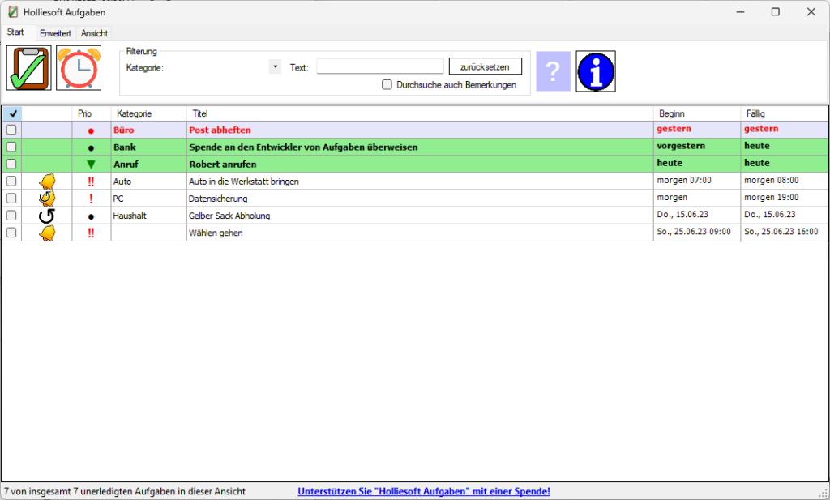The width and height of the screenshot is (830, 500).
Task: Open the Ansicht tab
Action: tap(94, 33)
